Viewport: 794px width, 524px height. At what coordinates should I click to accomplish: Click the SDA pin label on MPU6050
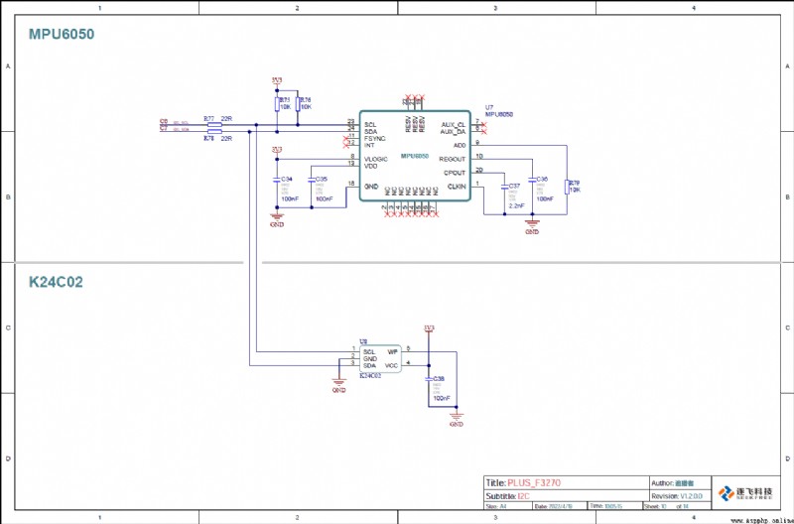click(370, 132)
